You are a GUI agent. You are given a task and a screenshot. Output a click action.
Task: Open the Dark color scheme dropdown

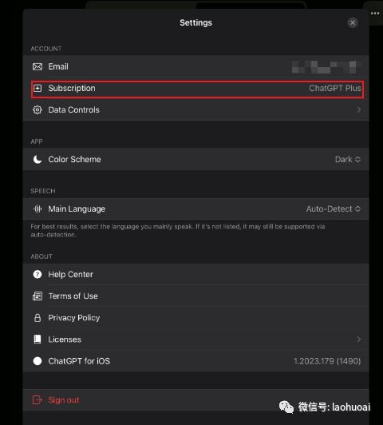coord(348,160)
